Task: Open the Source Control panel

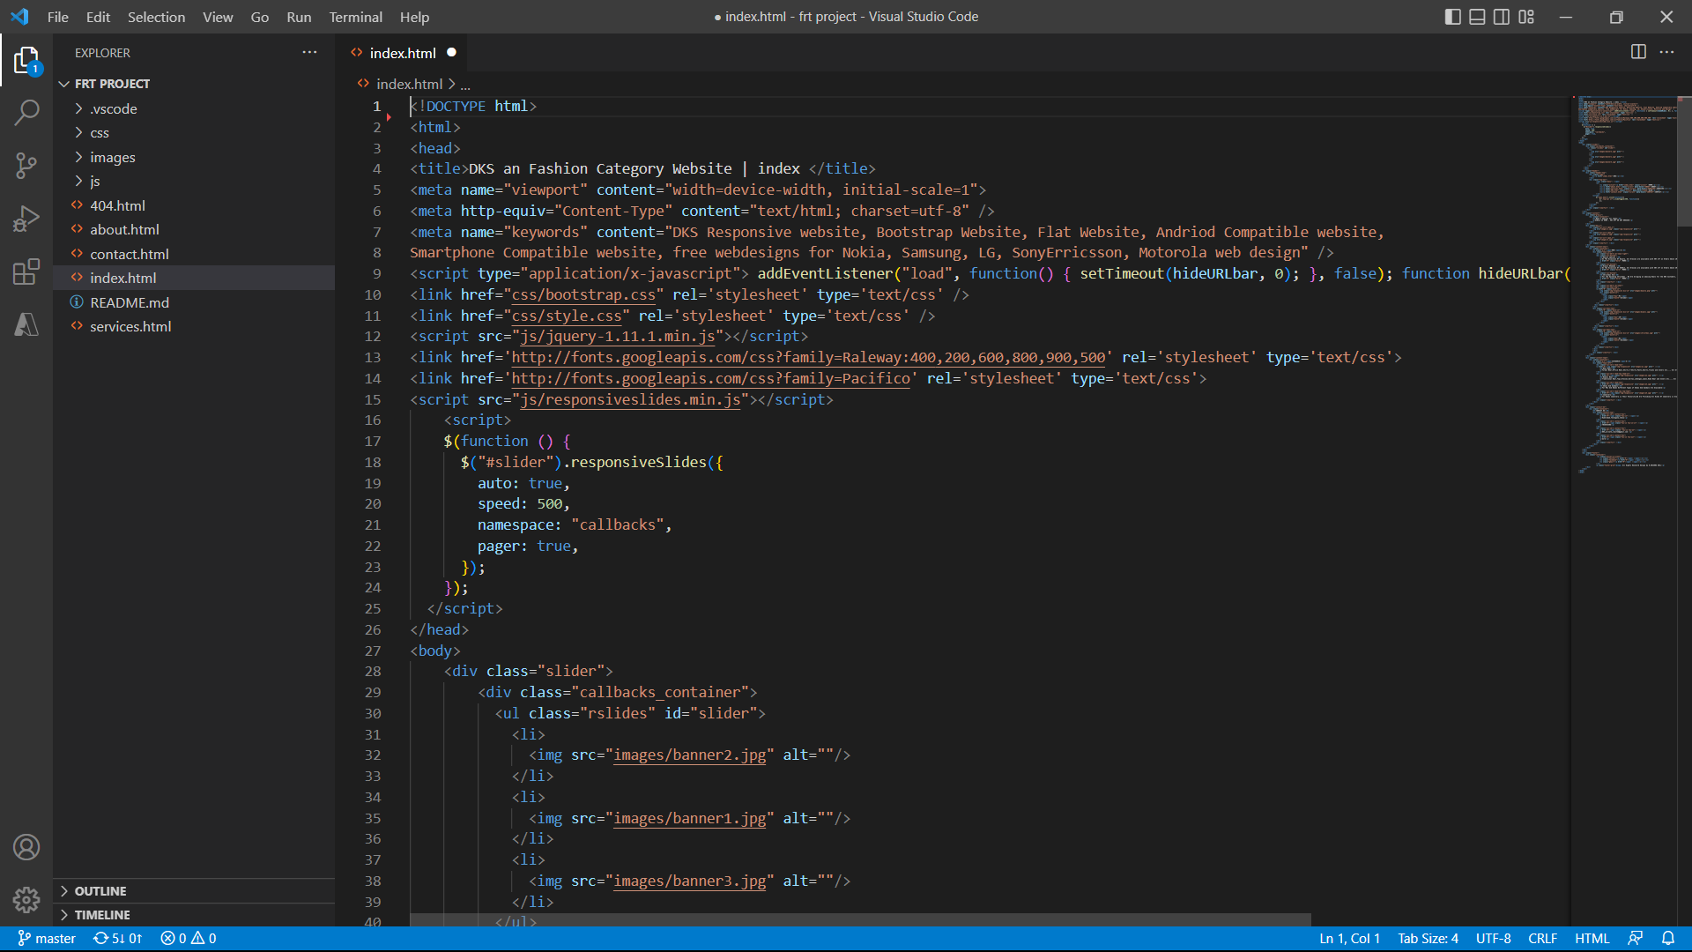Action: pos(26,166)
